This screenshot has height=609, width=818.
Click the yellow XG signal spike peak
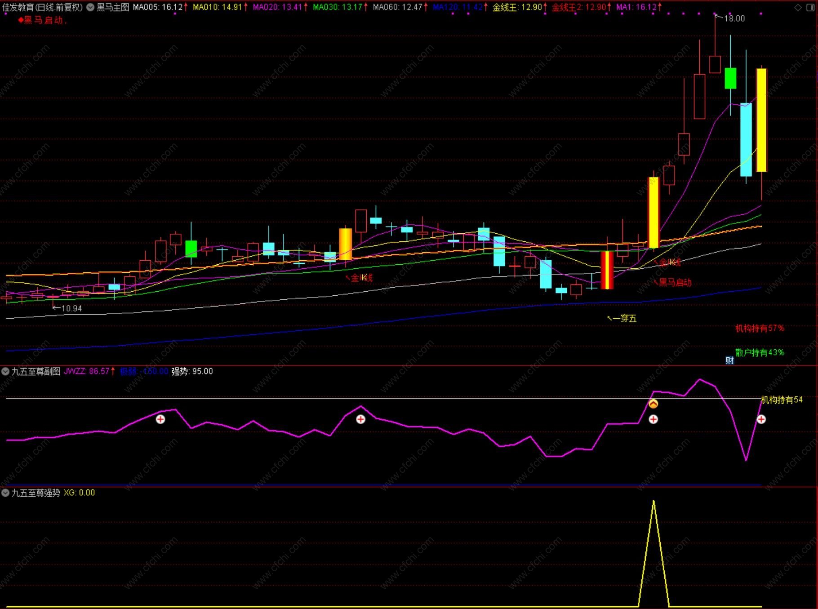tap(654, 501)
